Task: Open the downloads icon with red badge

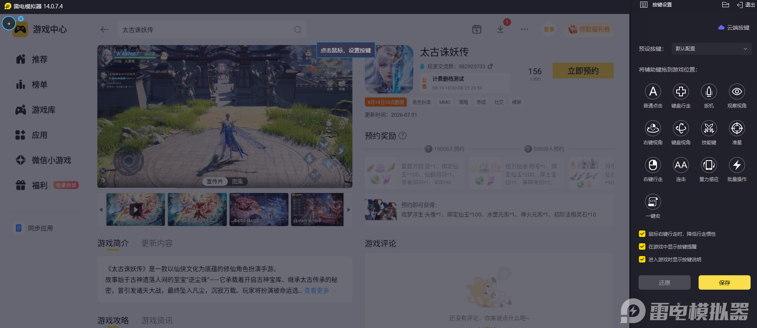Action: tap(500, 29)
